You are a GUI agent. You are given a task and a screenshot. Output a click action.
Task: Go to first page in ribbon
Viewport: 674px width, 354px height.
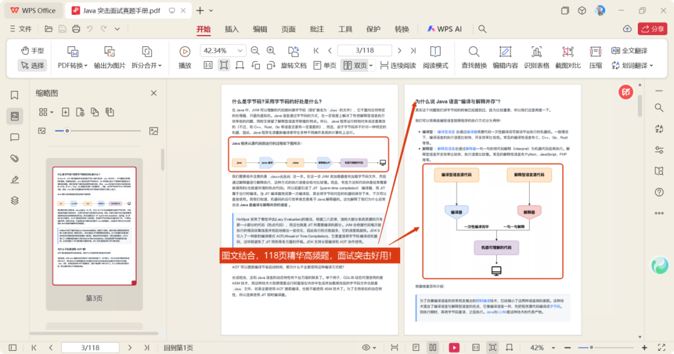316,51
